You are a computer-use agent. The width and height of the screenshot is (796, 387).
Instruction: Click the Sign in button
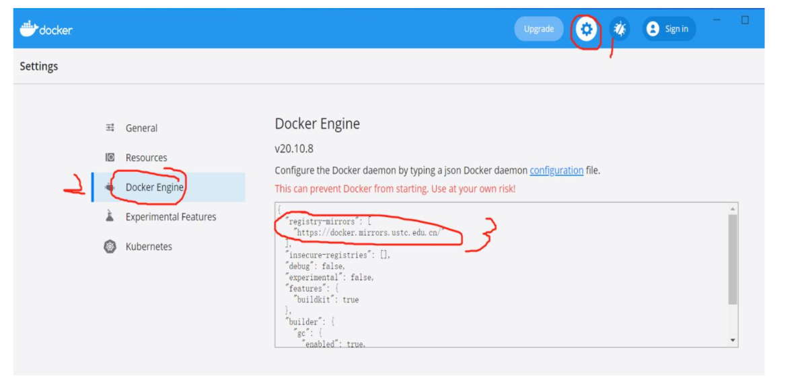coord(669,29)
